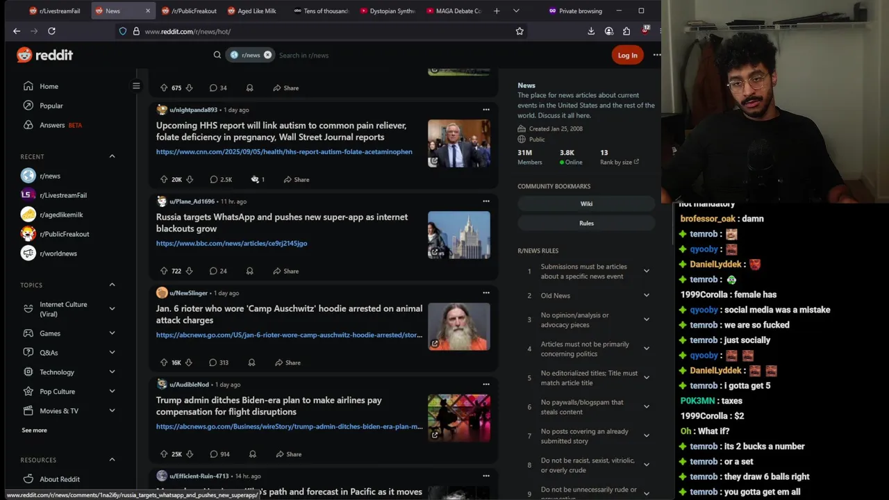Expand rule 1 about submissions
889x500 pixels.
click(x=646, y=271)
